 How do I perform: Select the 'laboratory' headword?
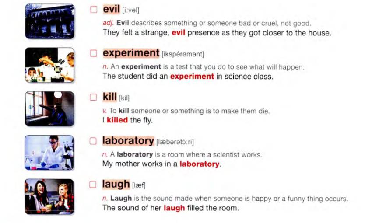(x=128, y=140)
